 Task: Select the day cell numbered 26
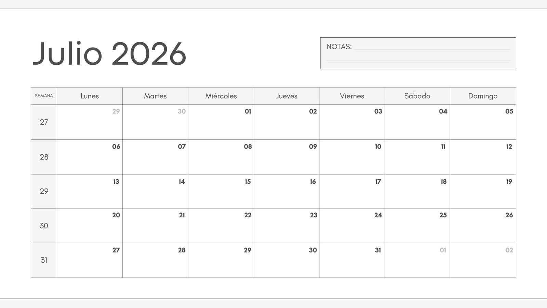pyautogui.click(x=483, y=226)
